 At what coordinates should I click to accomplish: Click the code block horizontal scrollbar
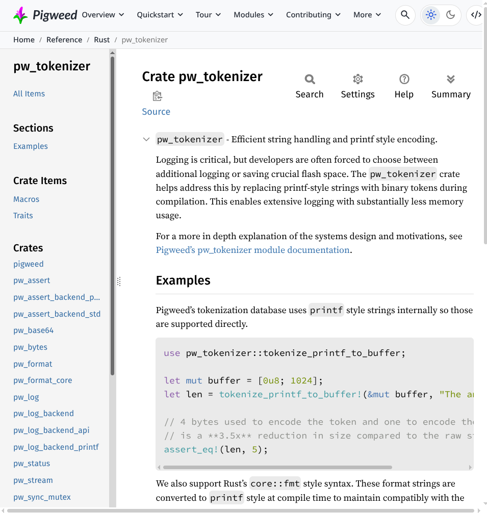pos(277,467)
